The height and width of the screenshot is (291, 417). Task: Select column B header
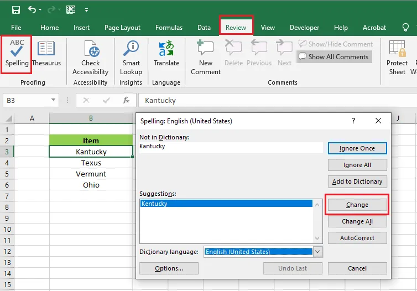91,118
